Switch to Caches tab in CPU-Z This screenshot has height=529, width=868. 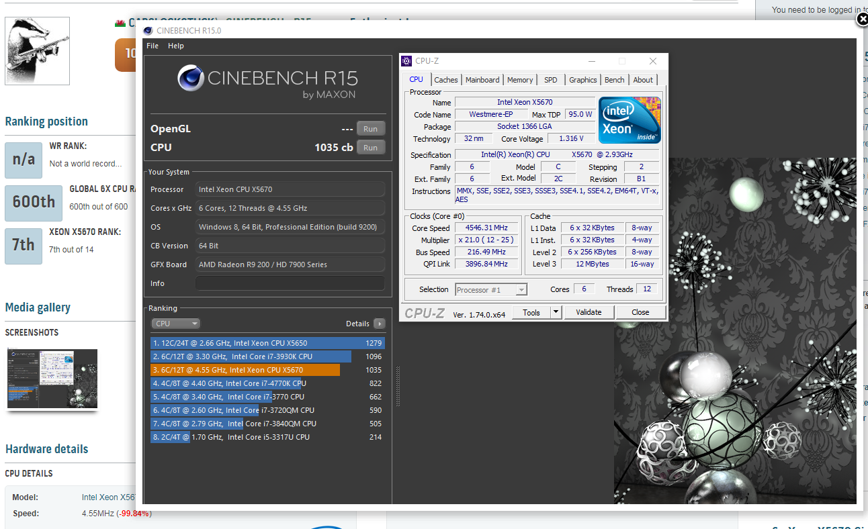[445, 80]
